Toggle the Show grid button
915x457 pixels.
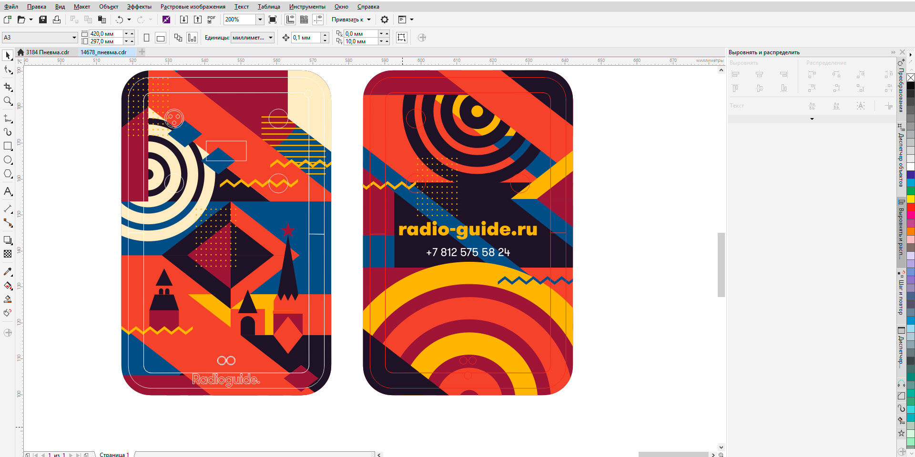click(304, 20)
